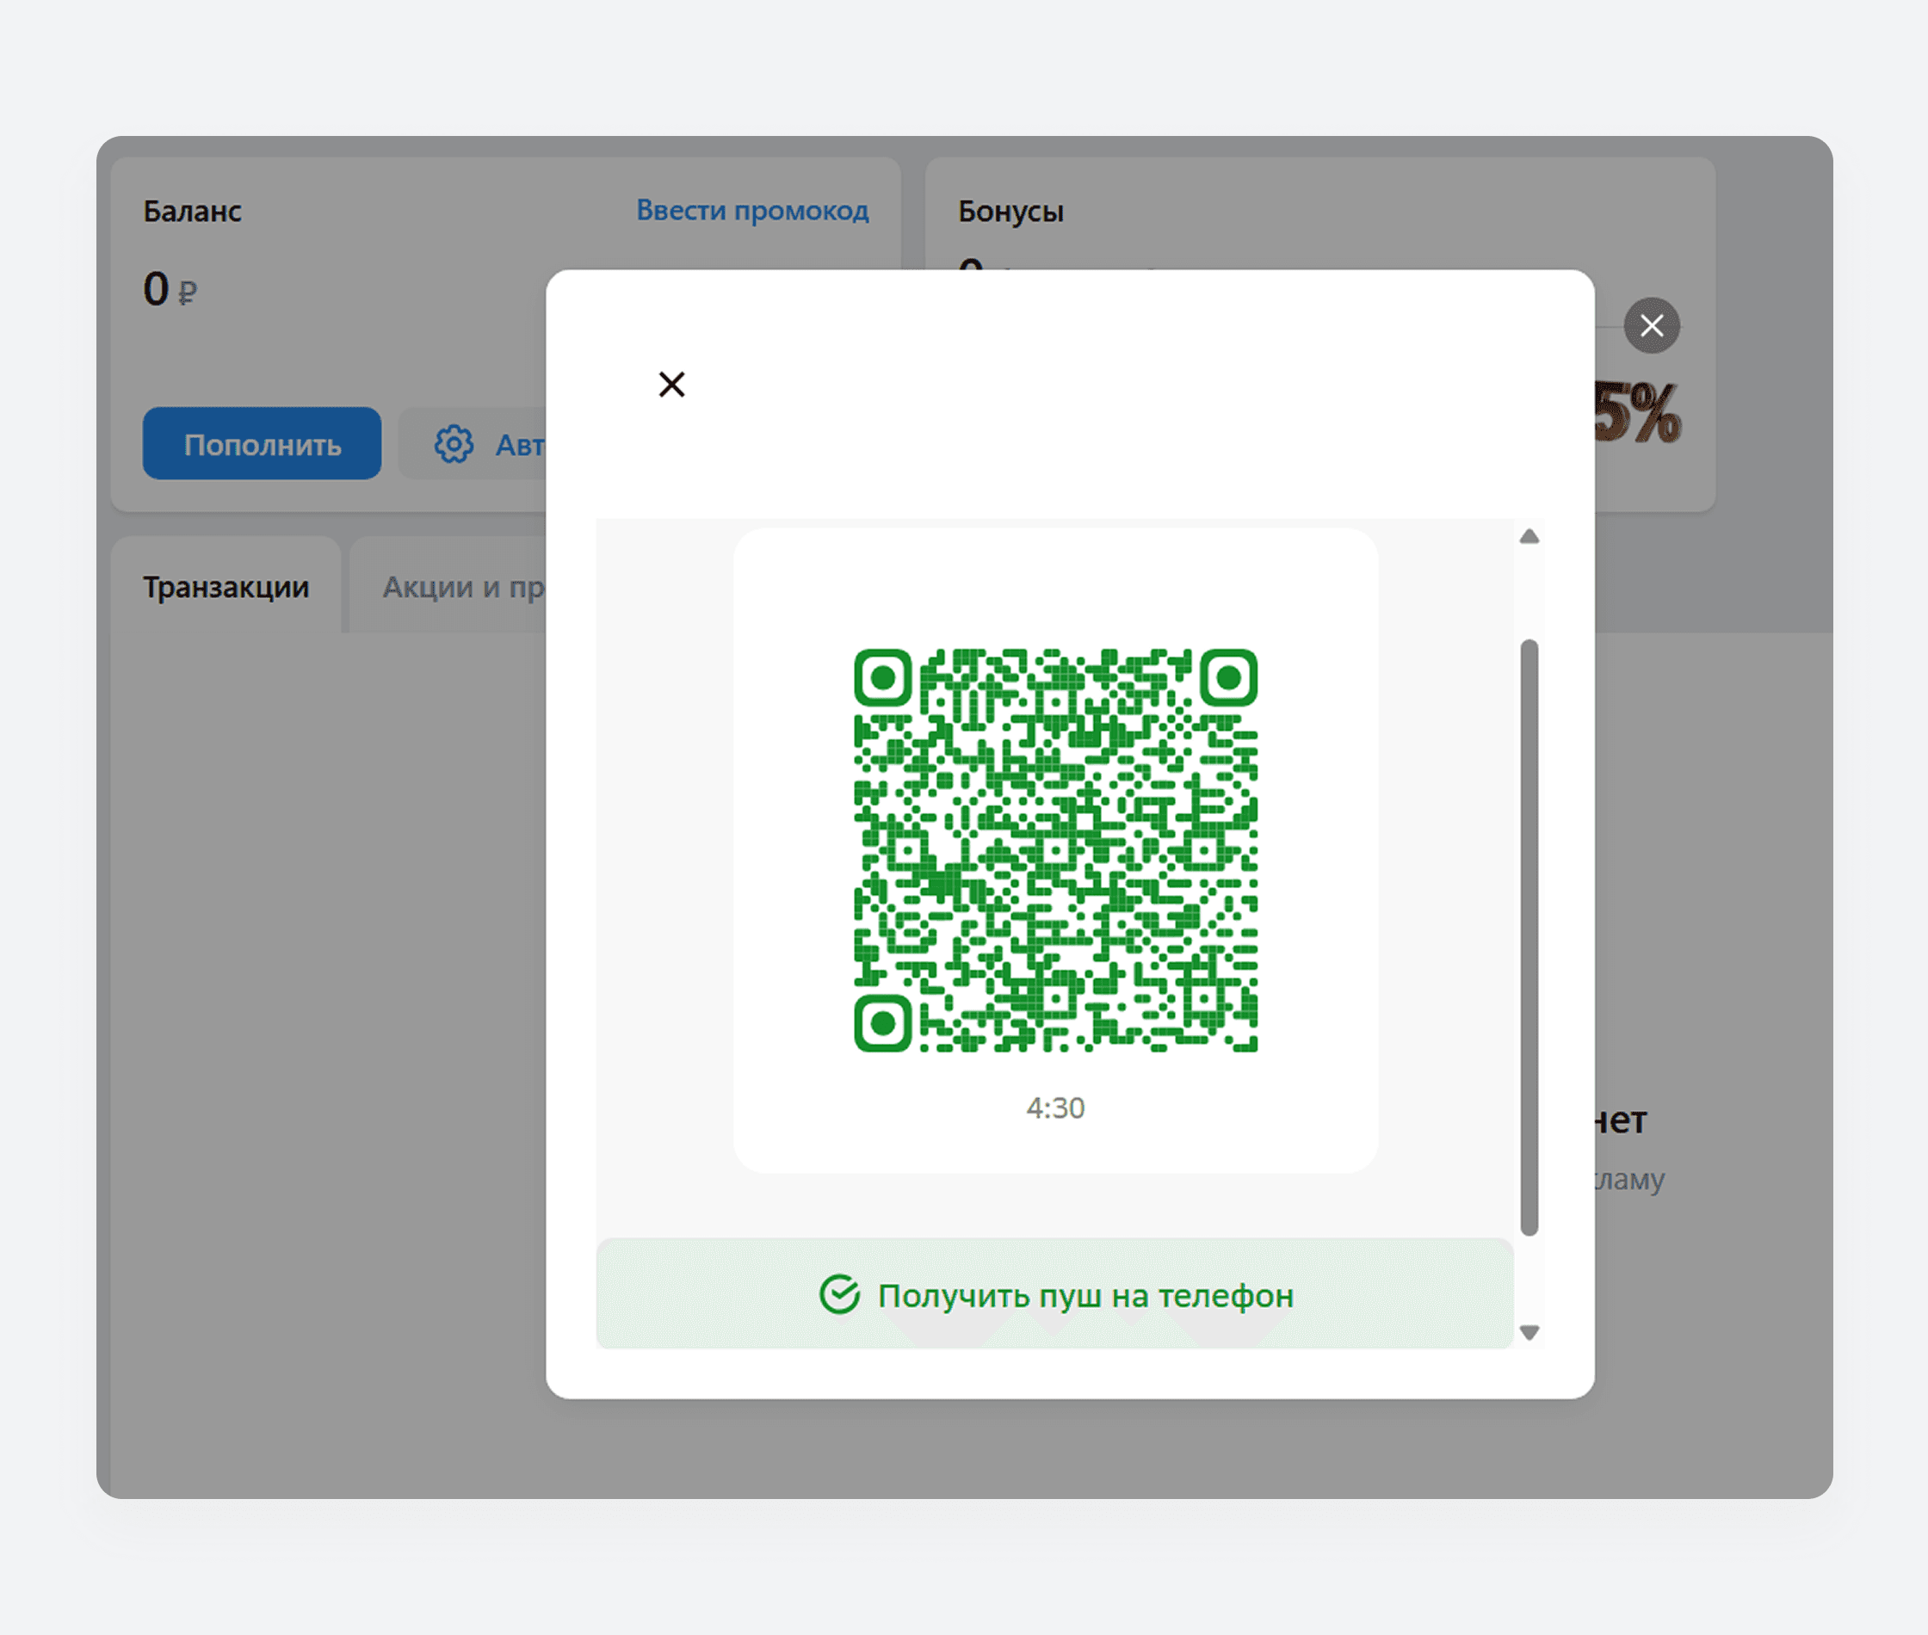The width and height of the screenshot is (1928, 1635).
Task: Click the Баланс heading text
Action: (193, 212)
